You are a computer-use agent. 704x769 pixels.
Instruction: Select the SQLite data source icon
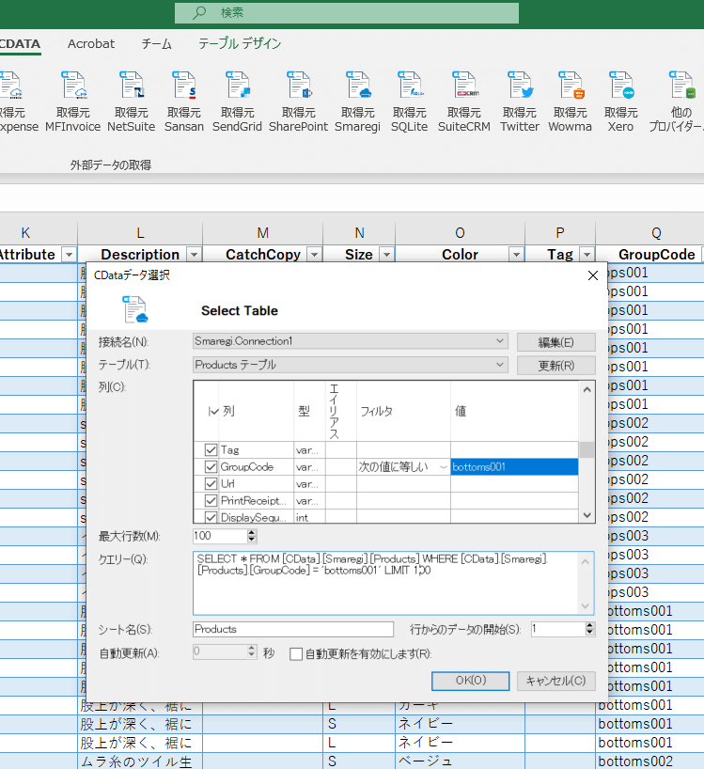pyautogui.click(x=410, y=87)
